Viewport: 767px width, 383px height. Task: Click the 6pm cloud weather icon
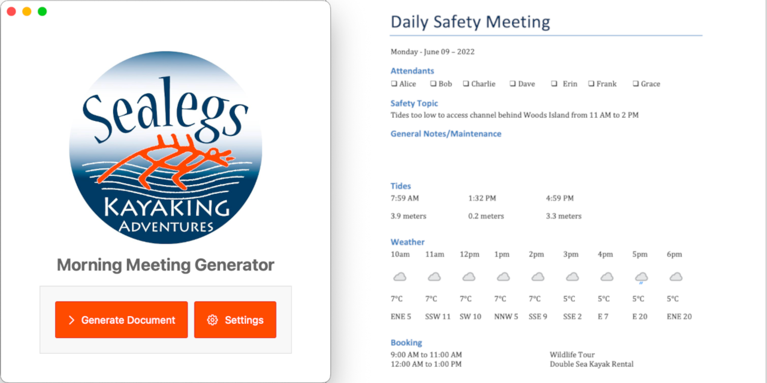675,276
